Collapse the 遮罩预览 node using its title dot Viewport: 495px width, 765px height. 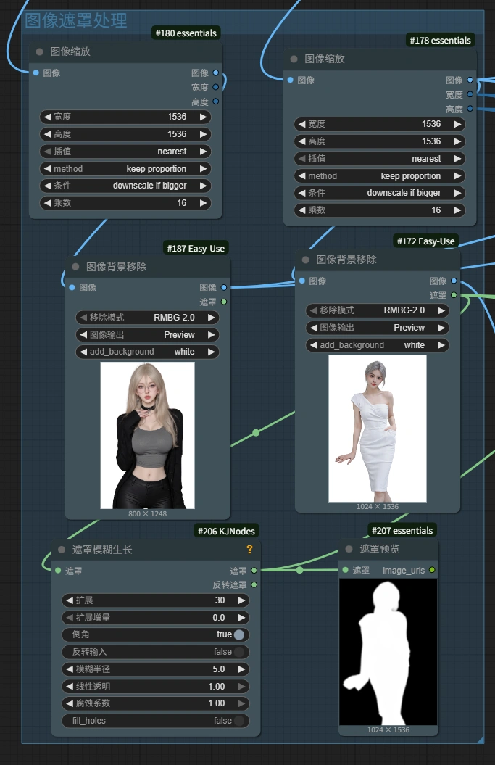point(349,550)
